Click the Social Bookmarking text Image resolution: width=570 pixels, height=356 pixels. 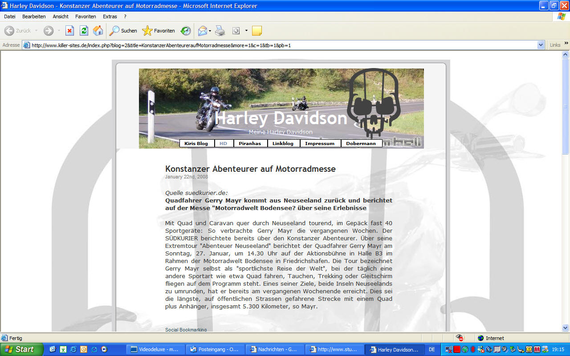pyautogui.click(x=186, y=330)
